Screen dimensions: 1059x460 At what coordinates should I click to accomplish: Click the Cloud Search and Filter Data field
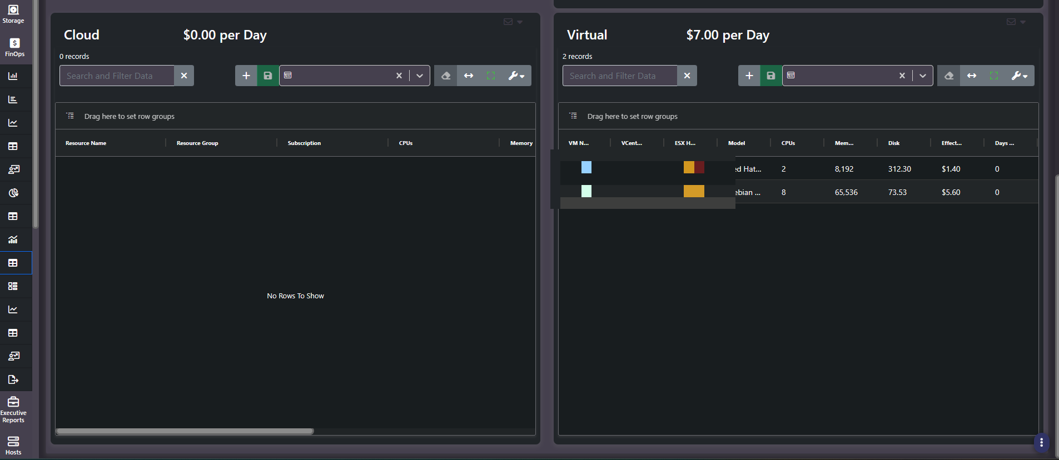pyautogui.click(x=117, y=76)
